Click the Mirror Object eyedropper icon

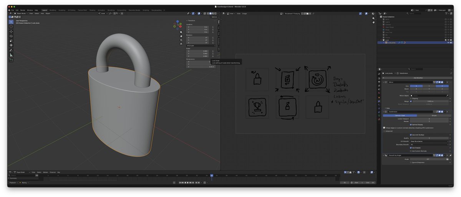click(x=447, y=95)
